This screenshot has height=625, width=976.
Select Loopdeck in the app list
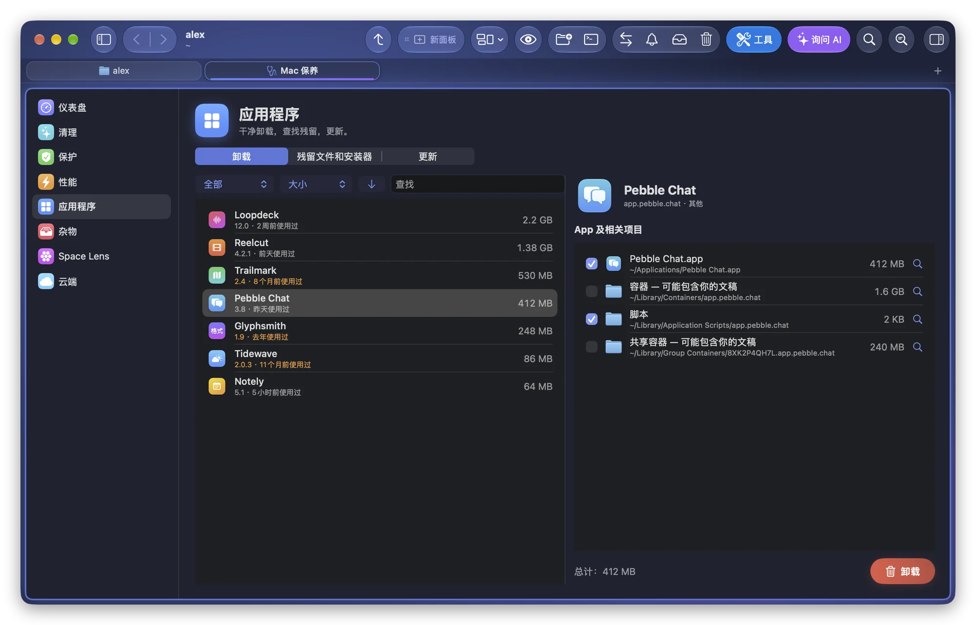tap(380, 220)
